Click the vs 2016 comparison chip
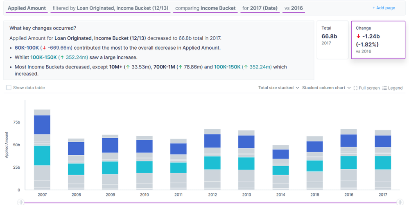Viewport: 409px width, 205px height. (294, 8)
